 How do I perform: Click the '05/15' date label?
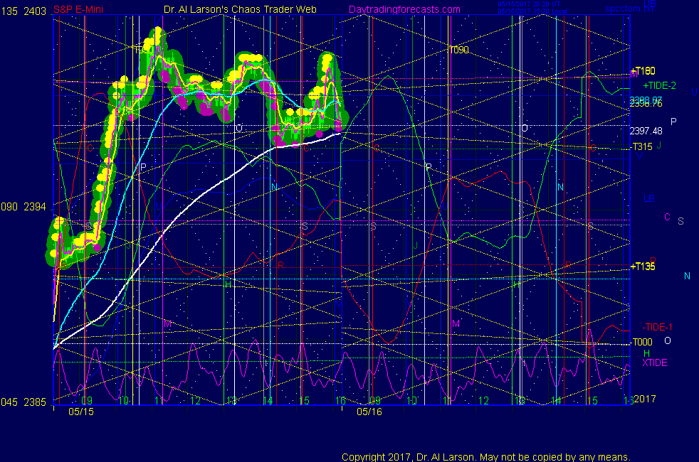point(81,412)
